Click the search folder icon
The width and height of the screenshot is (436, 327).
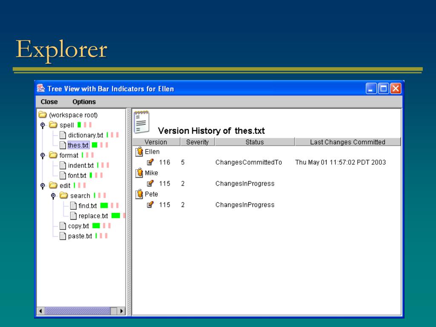tap(64, 195)
